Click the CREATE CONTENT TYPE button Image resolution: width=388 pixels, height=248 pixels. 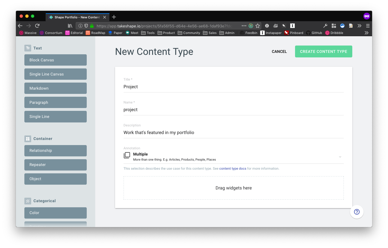pos(324,51)
